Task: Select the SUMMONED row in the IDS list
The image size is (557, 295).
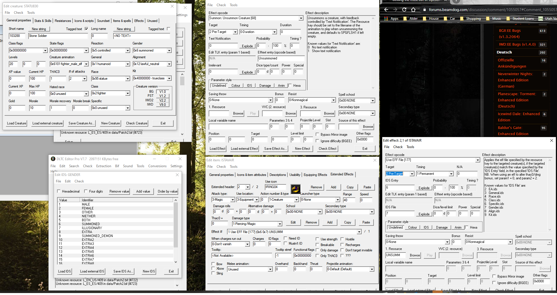Action: coord(115,224)
